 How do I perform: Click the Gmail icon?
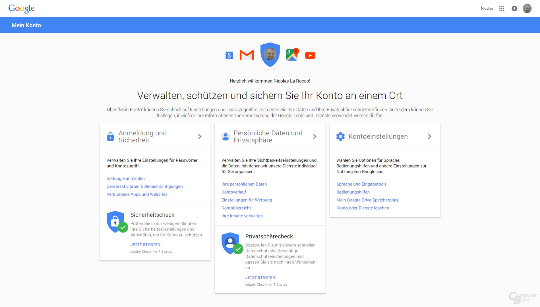pyautogui.click(x=247, y=55)
